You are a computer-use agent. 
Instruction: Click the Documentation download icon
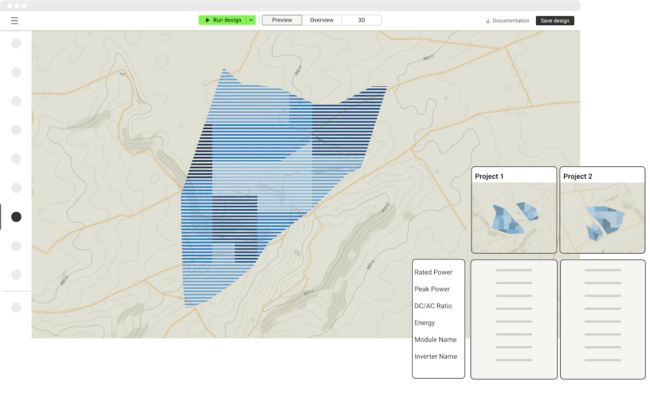point(488,21)
